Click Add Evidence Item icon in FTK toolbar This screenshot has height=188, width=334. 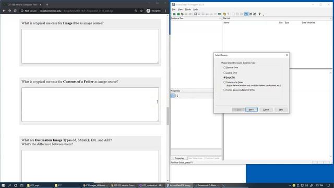[x=174, y=14]
